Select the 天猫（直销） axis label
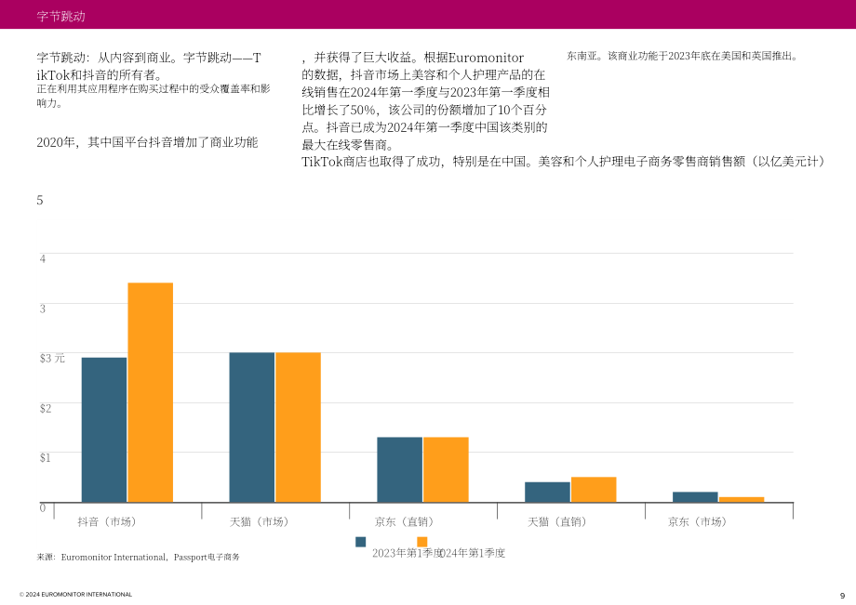This screenshot has width=856, height=605. click(x=556, y=522)
